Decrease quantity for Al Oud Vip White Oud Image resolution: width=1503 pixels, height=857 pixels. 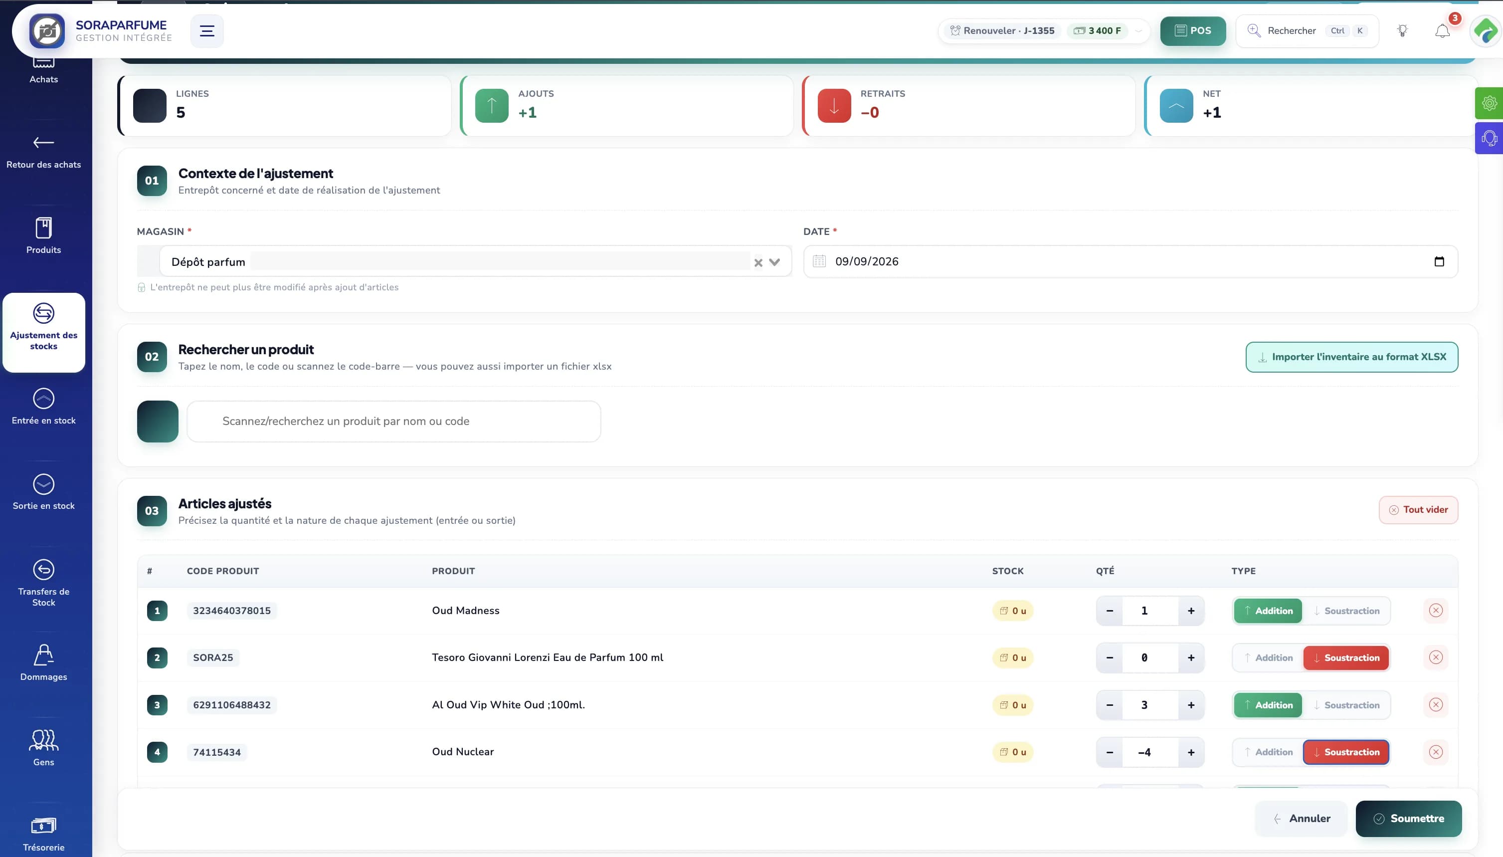[x=1110, y=705]
